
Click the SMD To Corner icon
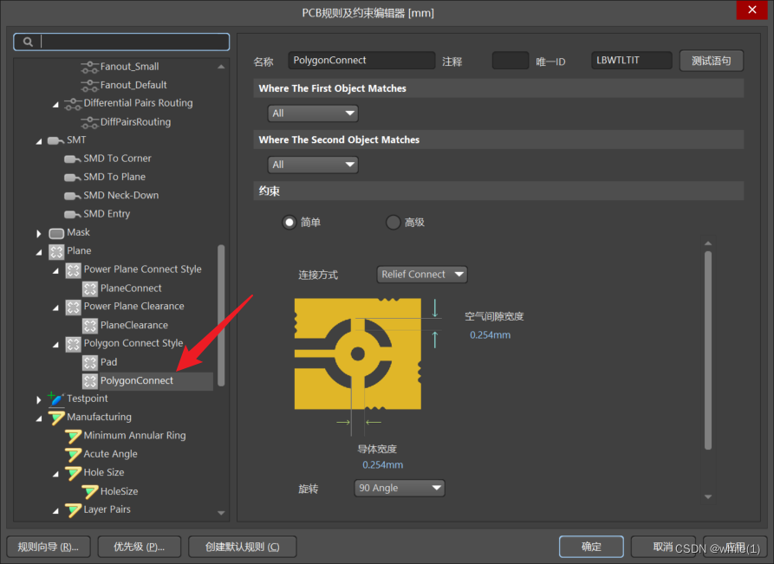pyautogui.click(x=73, y=159)
